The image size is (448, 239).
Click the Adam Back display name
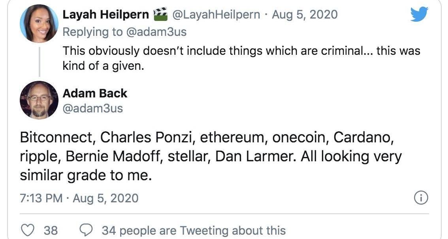[x=95, y=93]
